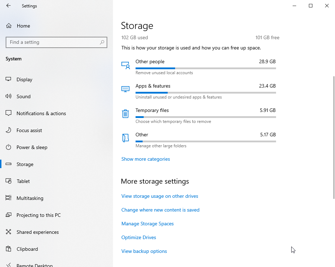The image size is (335, 267).
Task: Open View storage usage on other drives
Action: click(160, 196)
